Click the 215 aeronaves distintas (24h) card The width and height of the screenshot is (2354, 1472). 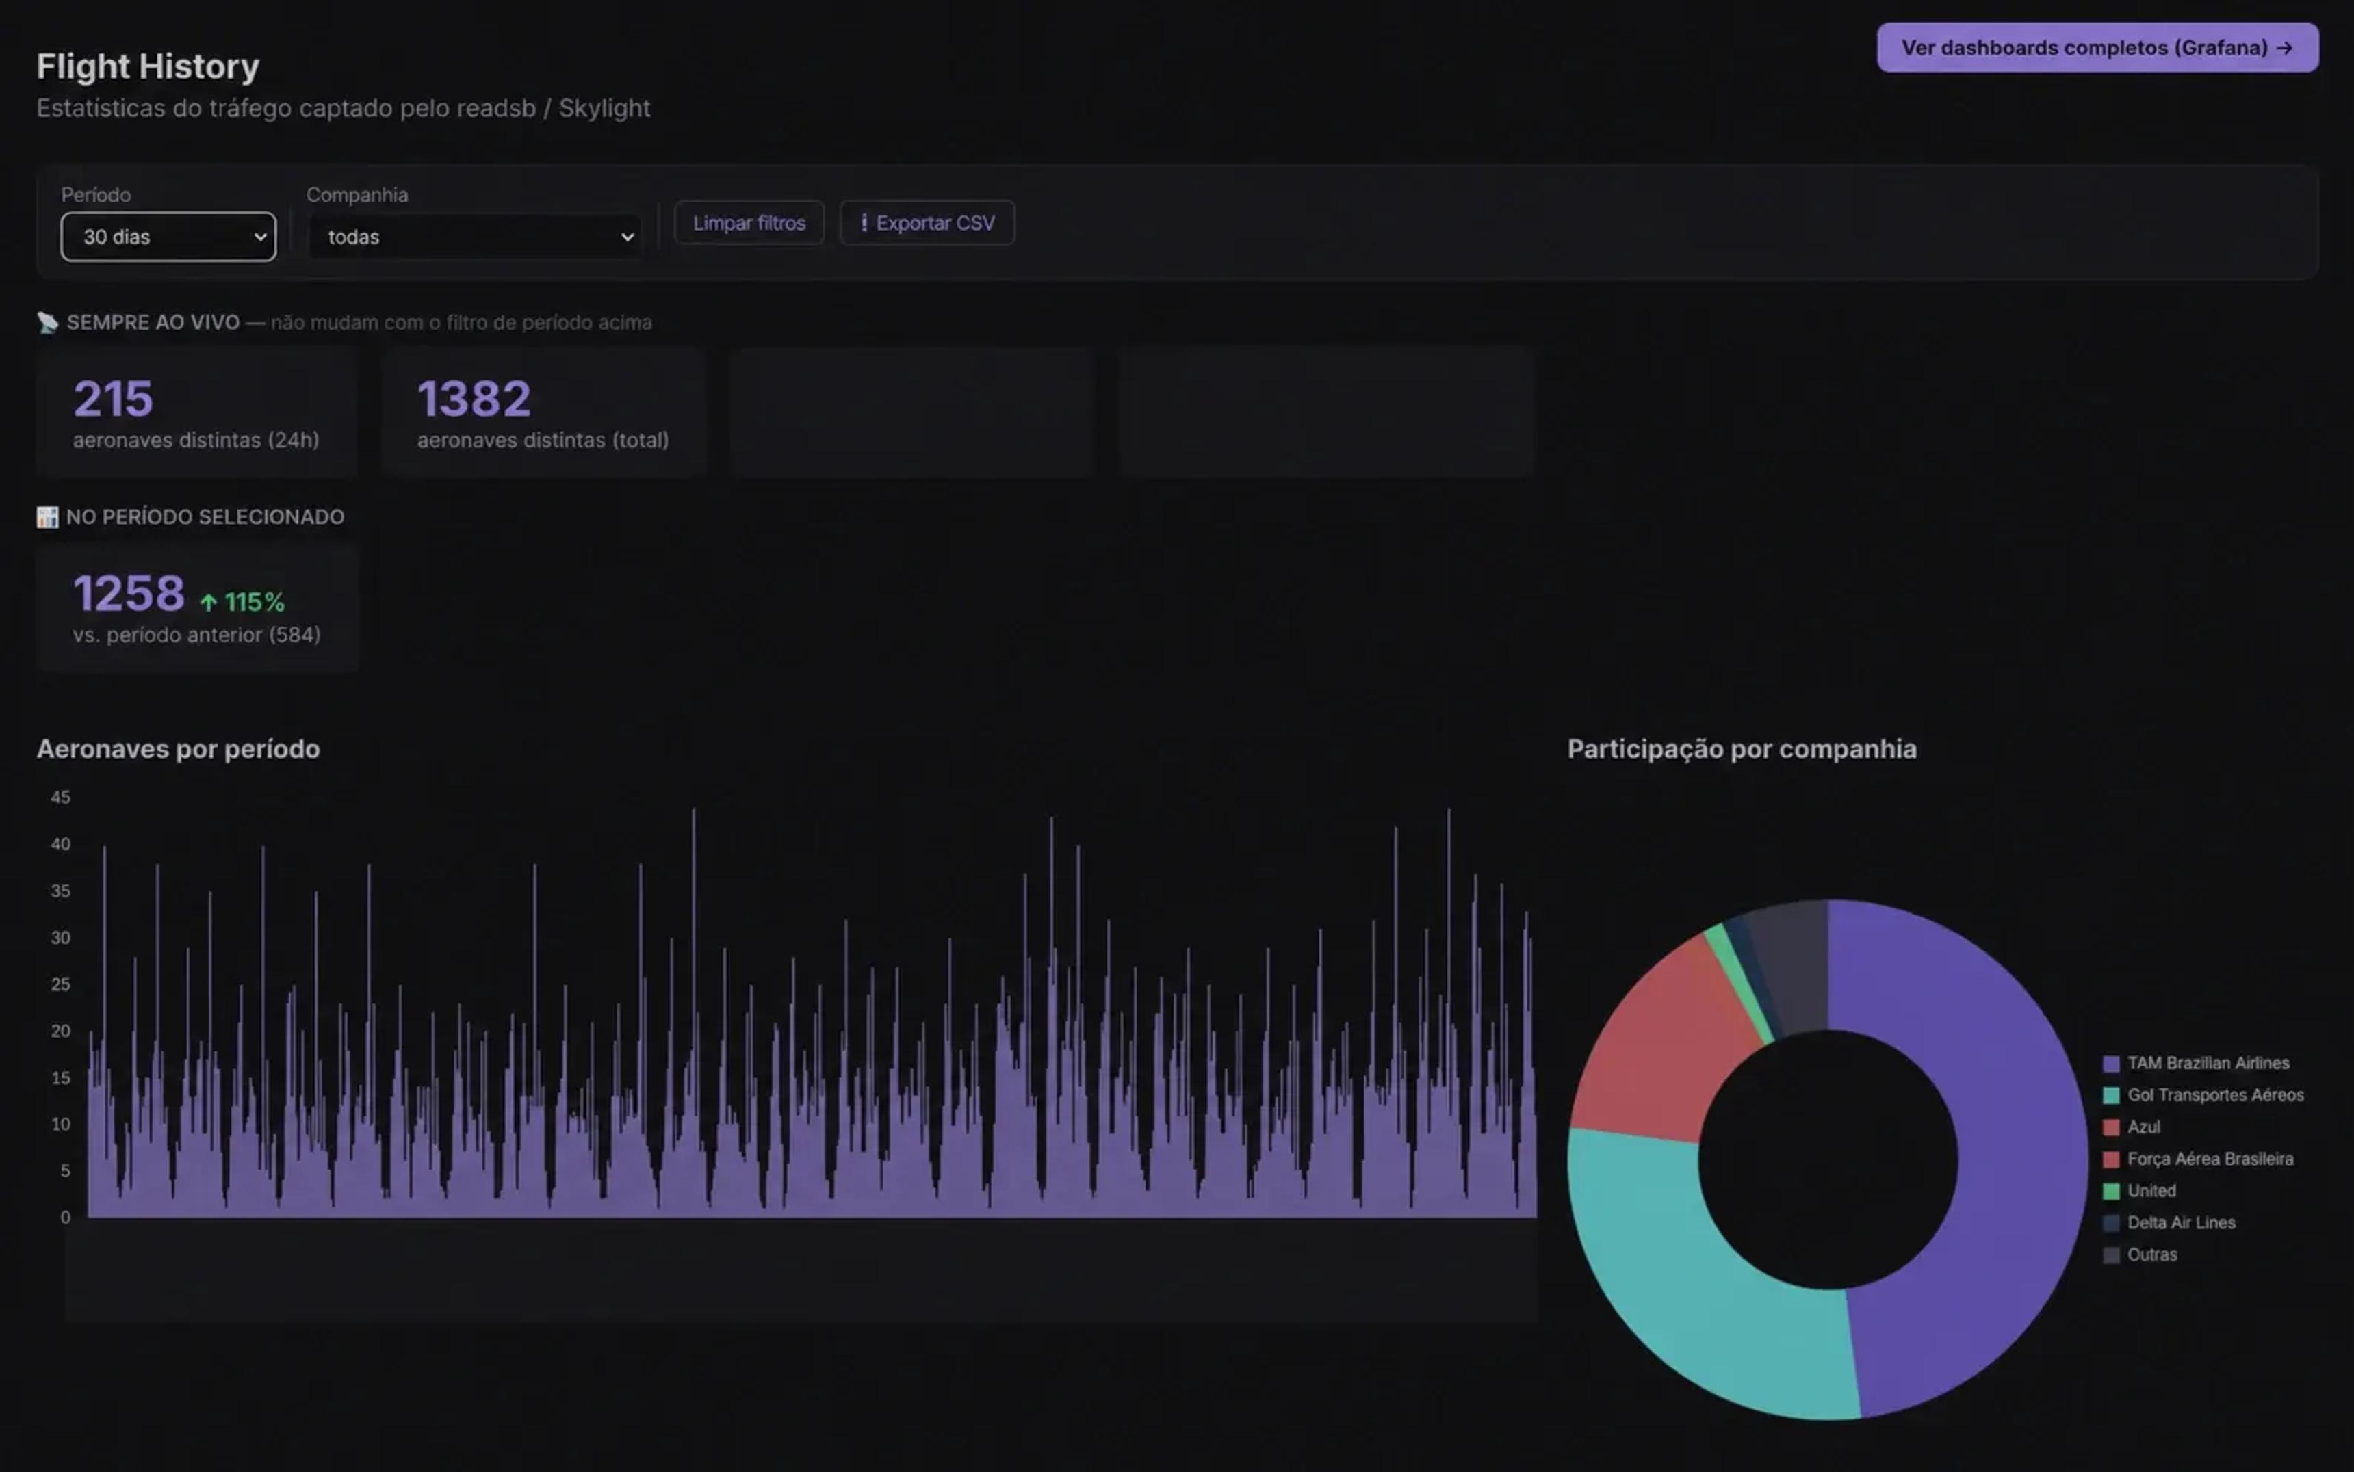click(x=198, y=412)
